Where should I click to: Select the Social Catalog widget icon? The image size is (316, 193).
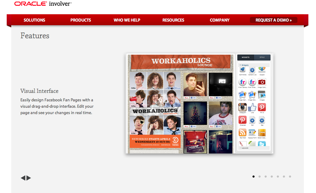coord(262,133)
